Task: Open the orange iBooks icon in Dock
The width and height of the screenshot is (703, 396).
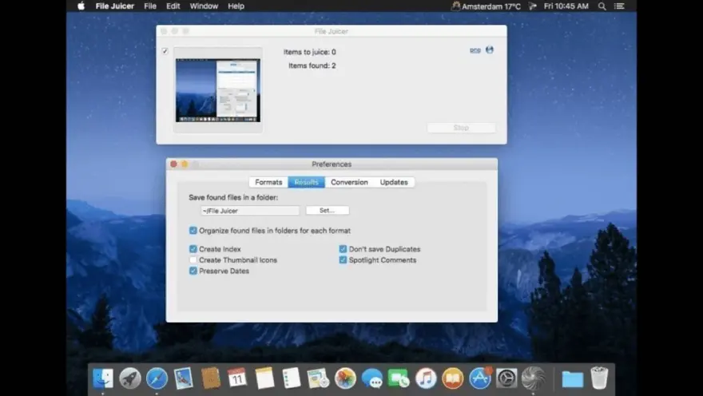Action: click(x=453, y=378)
